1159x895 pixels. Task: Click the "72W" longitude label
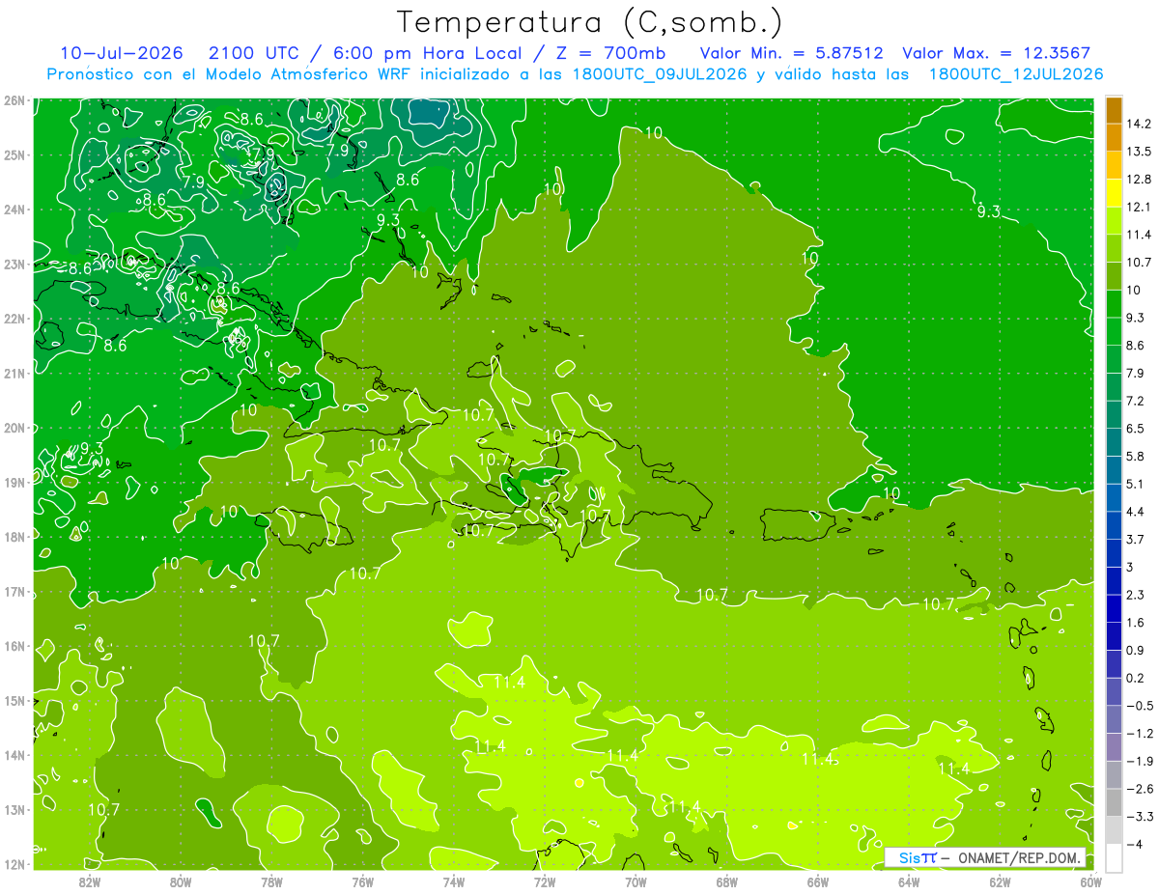(x=545, y=881)
